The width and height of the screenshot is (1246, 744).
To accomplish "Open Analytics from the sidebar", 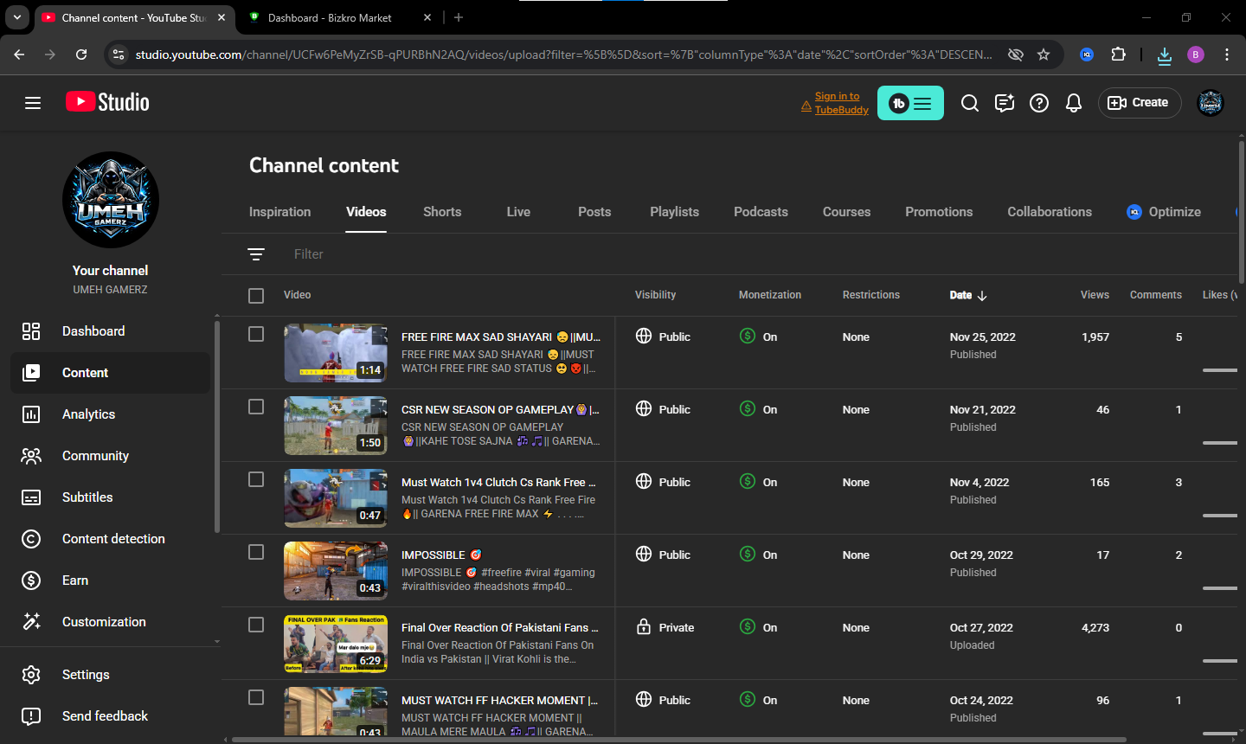I will (x=88, y=414).
